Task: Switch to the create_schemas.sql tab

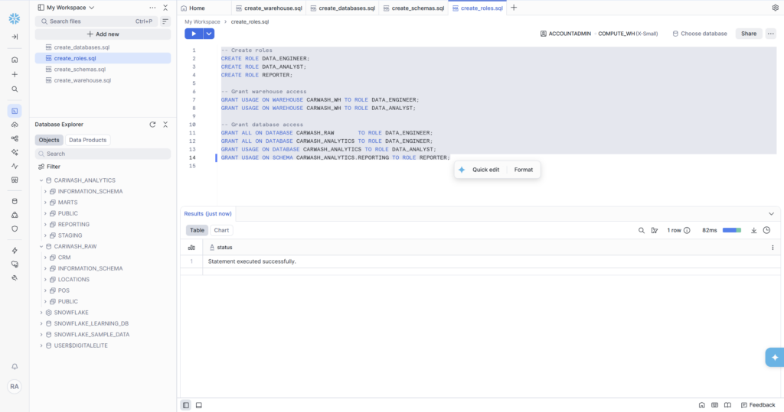Action: pos(413,8)
